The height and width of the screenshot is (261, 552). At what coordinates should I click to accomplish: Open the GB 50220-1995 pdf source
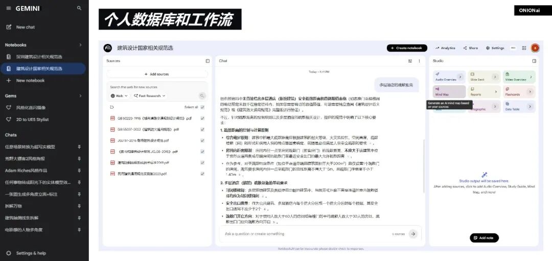tap(154, 118)
